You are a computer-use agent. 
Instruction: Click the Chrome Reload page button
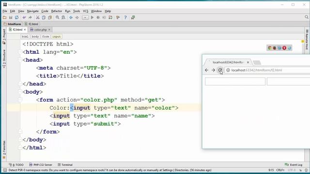pos(220,70)
